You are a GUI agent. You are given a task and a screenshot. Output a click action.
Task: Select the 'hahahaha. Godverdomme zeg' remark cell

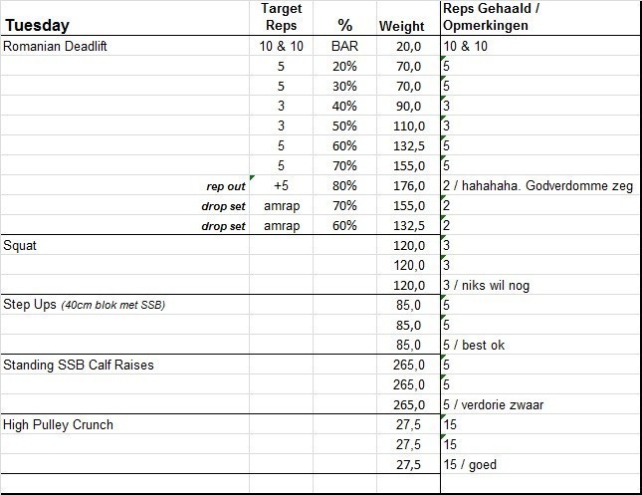point(537,185)
